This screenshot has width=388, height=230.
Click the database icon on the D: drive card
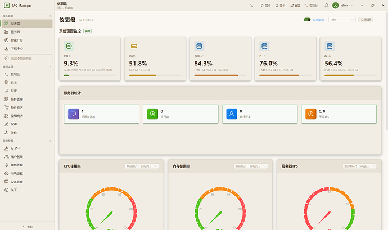tap(264, 46)
